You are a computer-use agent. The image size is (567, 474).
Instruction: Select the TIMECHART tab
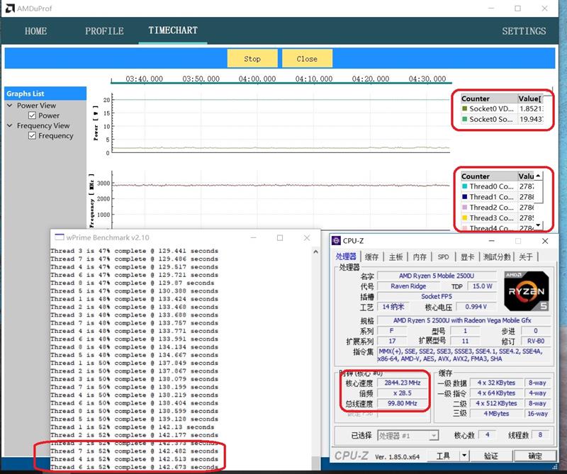click(173, 30)
